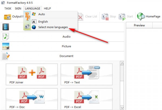
Task: Click the Audio music note icon
Action: pos(6,37)
